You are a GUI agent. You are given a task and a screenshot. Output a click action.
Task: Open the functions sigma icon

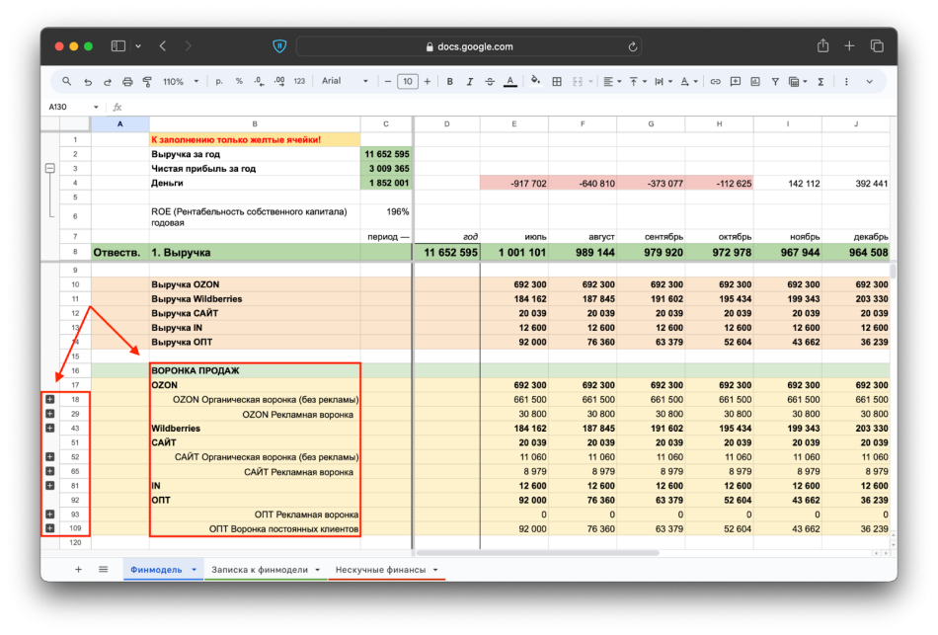(821, 81)
